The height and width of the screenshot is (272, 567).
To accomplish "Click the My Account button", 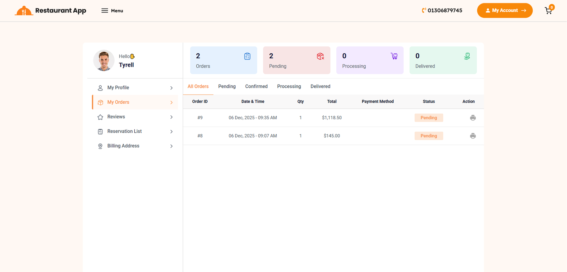I will pyautogui.click(x=505, y=11).
